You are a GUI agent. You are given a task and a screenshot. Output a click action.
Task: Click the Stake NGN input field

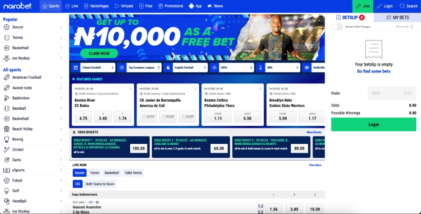[x=391, y=93]
